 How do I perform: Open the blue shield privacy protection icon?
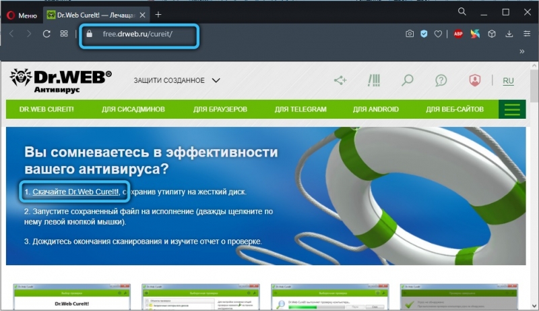424,34
